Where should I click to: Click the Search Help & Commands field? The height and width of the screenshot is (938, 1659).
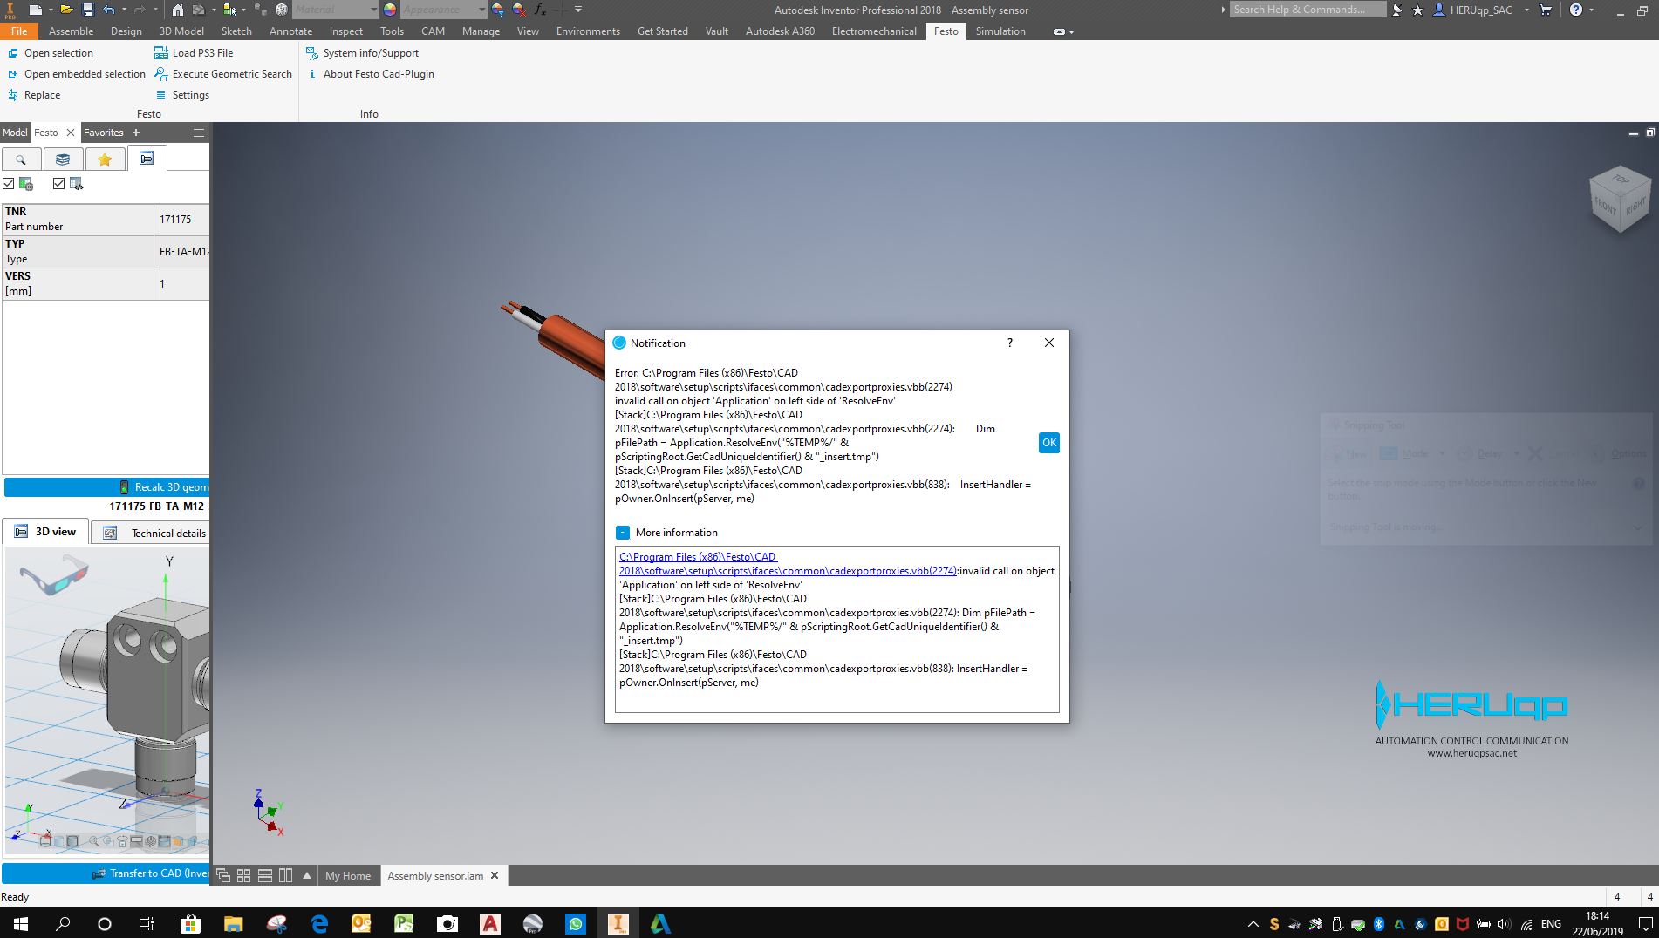[1307, 10]
